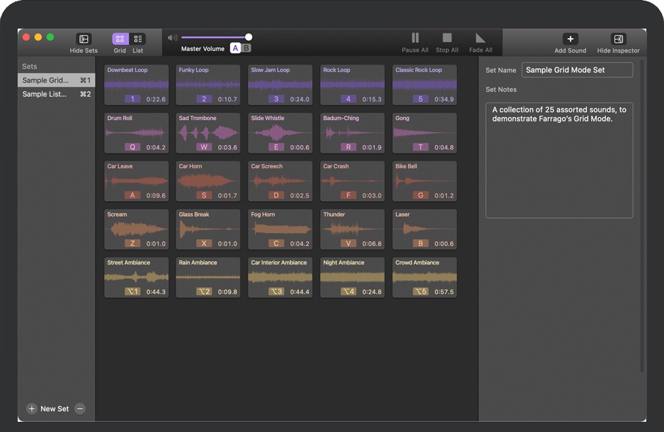Click the Fade All icon
Screen dimensions: 664x432
[x=481, y=39]
